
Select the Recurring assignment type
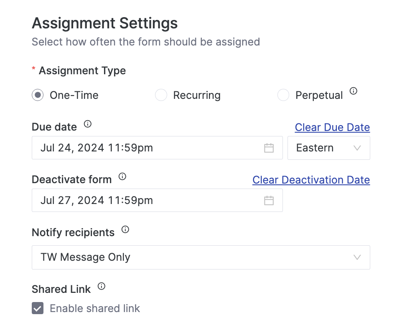coord(161,95)
